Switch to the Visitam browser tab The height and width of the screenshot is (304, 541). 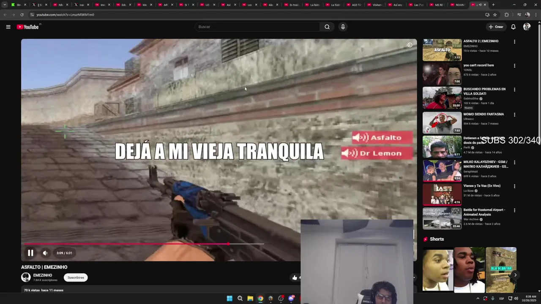tap(376, 5)
